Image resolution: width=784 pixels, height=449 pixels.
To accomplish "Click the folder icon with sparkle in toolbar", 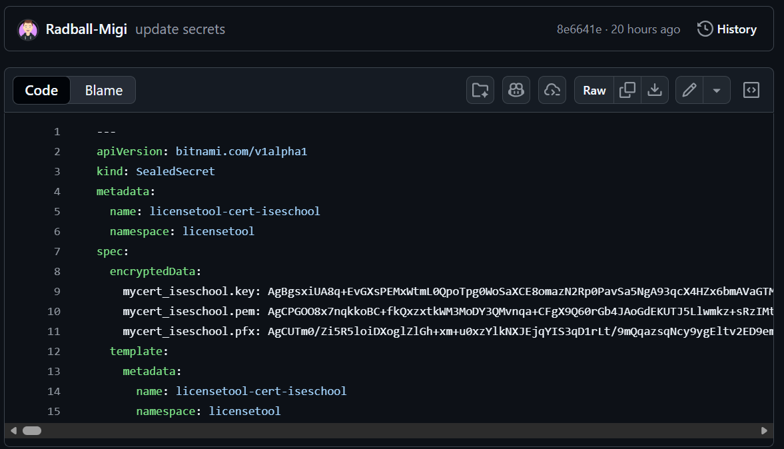I will click(x=480, y=90).
